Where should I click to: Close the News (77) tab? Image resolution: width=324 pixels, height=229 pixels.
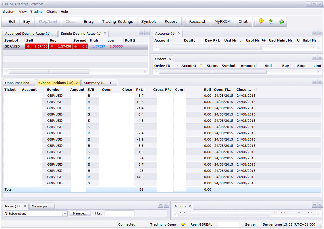pyautogui.click(x=25, y=206)
